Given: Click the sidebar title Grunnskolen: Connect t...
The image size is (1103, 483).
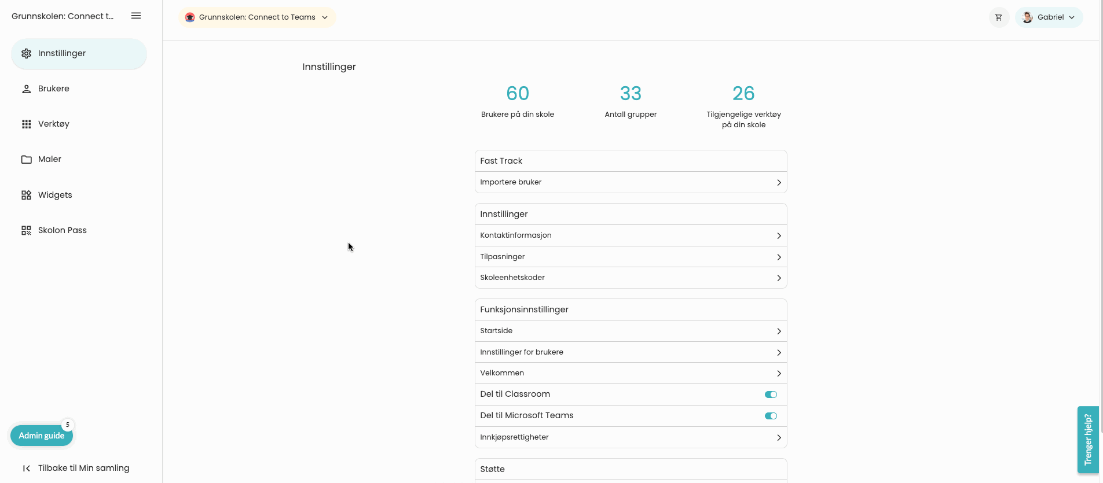Looking at the screenshot, I should pyautogui.click(x=63, y=16).
